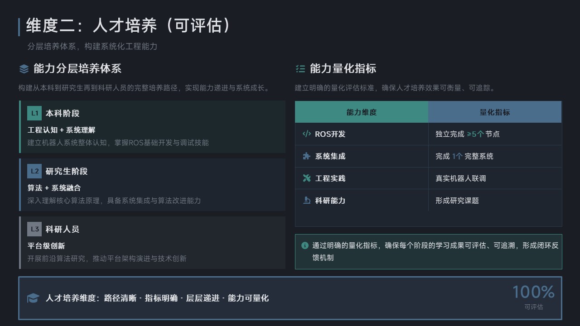Click the L1 badge on 本科阶段 card

click(x=34, y=113)
